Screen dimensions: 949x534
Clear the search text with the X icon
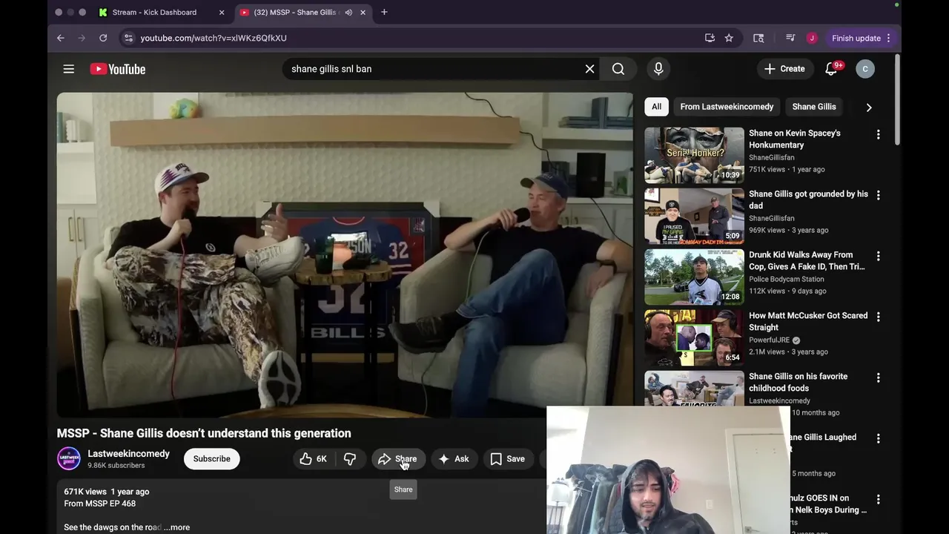click(x=589, y=69)
